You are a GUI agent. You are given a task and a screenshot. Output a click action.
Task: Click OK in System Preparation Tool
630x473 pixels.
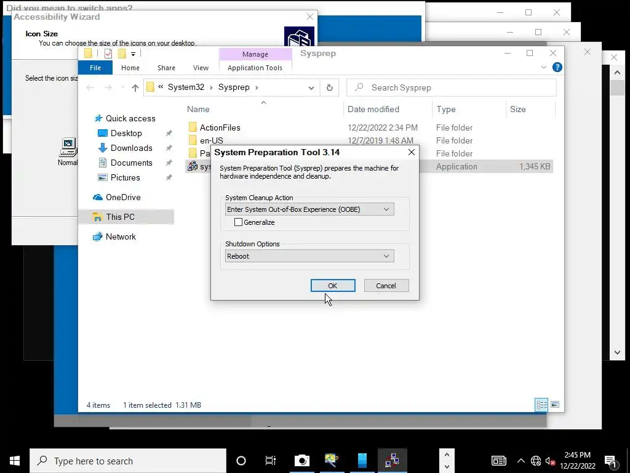(x=333, y=286)
